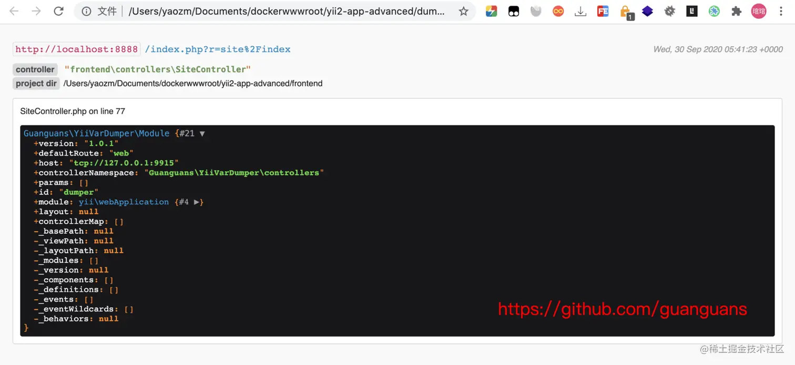Open the infinity new-tab extension
795x365 pixels.
[x=558, y=11]
